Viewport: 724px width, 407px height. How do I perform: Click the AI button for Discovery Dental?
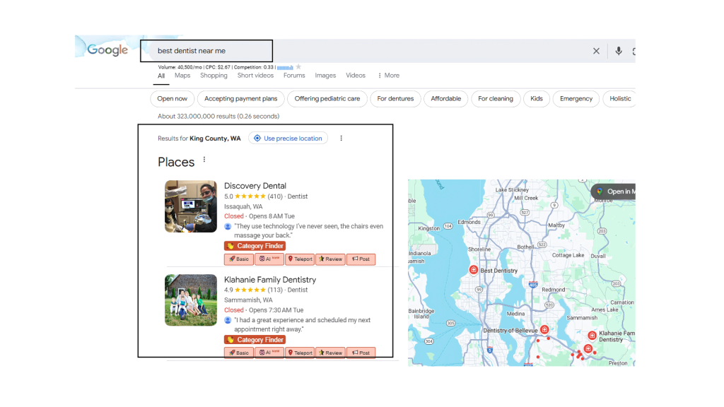(x=269, y=259)
